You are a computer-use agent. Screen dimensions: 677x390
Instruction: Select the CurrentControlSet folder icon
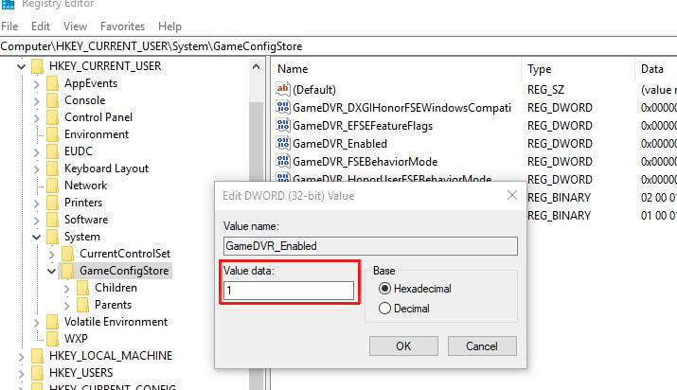click(67, 254)
